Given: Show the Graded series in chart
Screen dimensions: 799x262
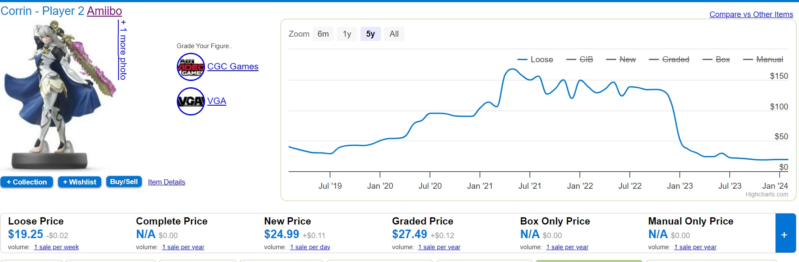Looking at the screenshot, I should point(669,60).
